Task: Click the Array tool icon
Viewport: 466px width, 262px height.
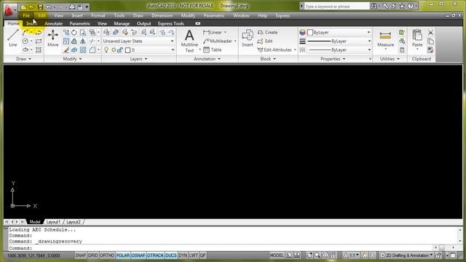Action: point(82,50)
